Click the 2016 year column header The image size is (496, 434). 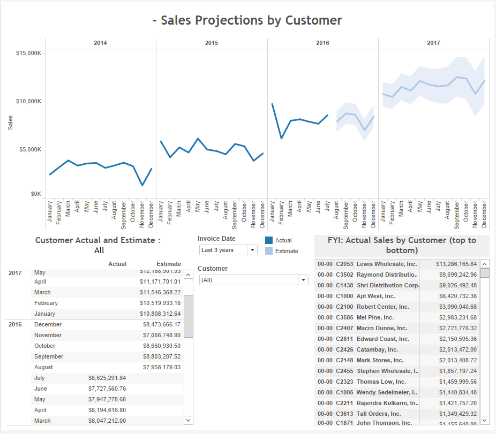coord(322,43)
